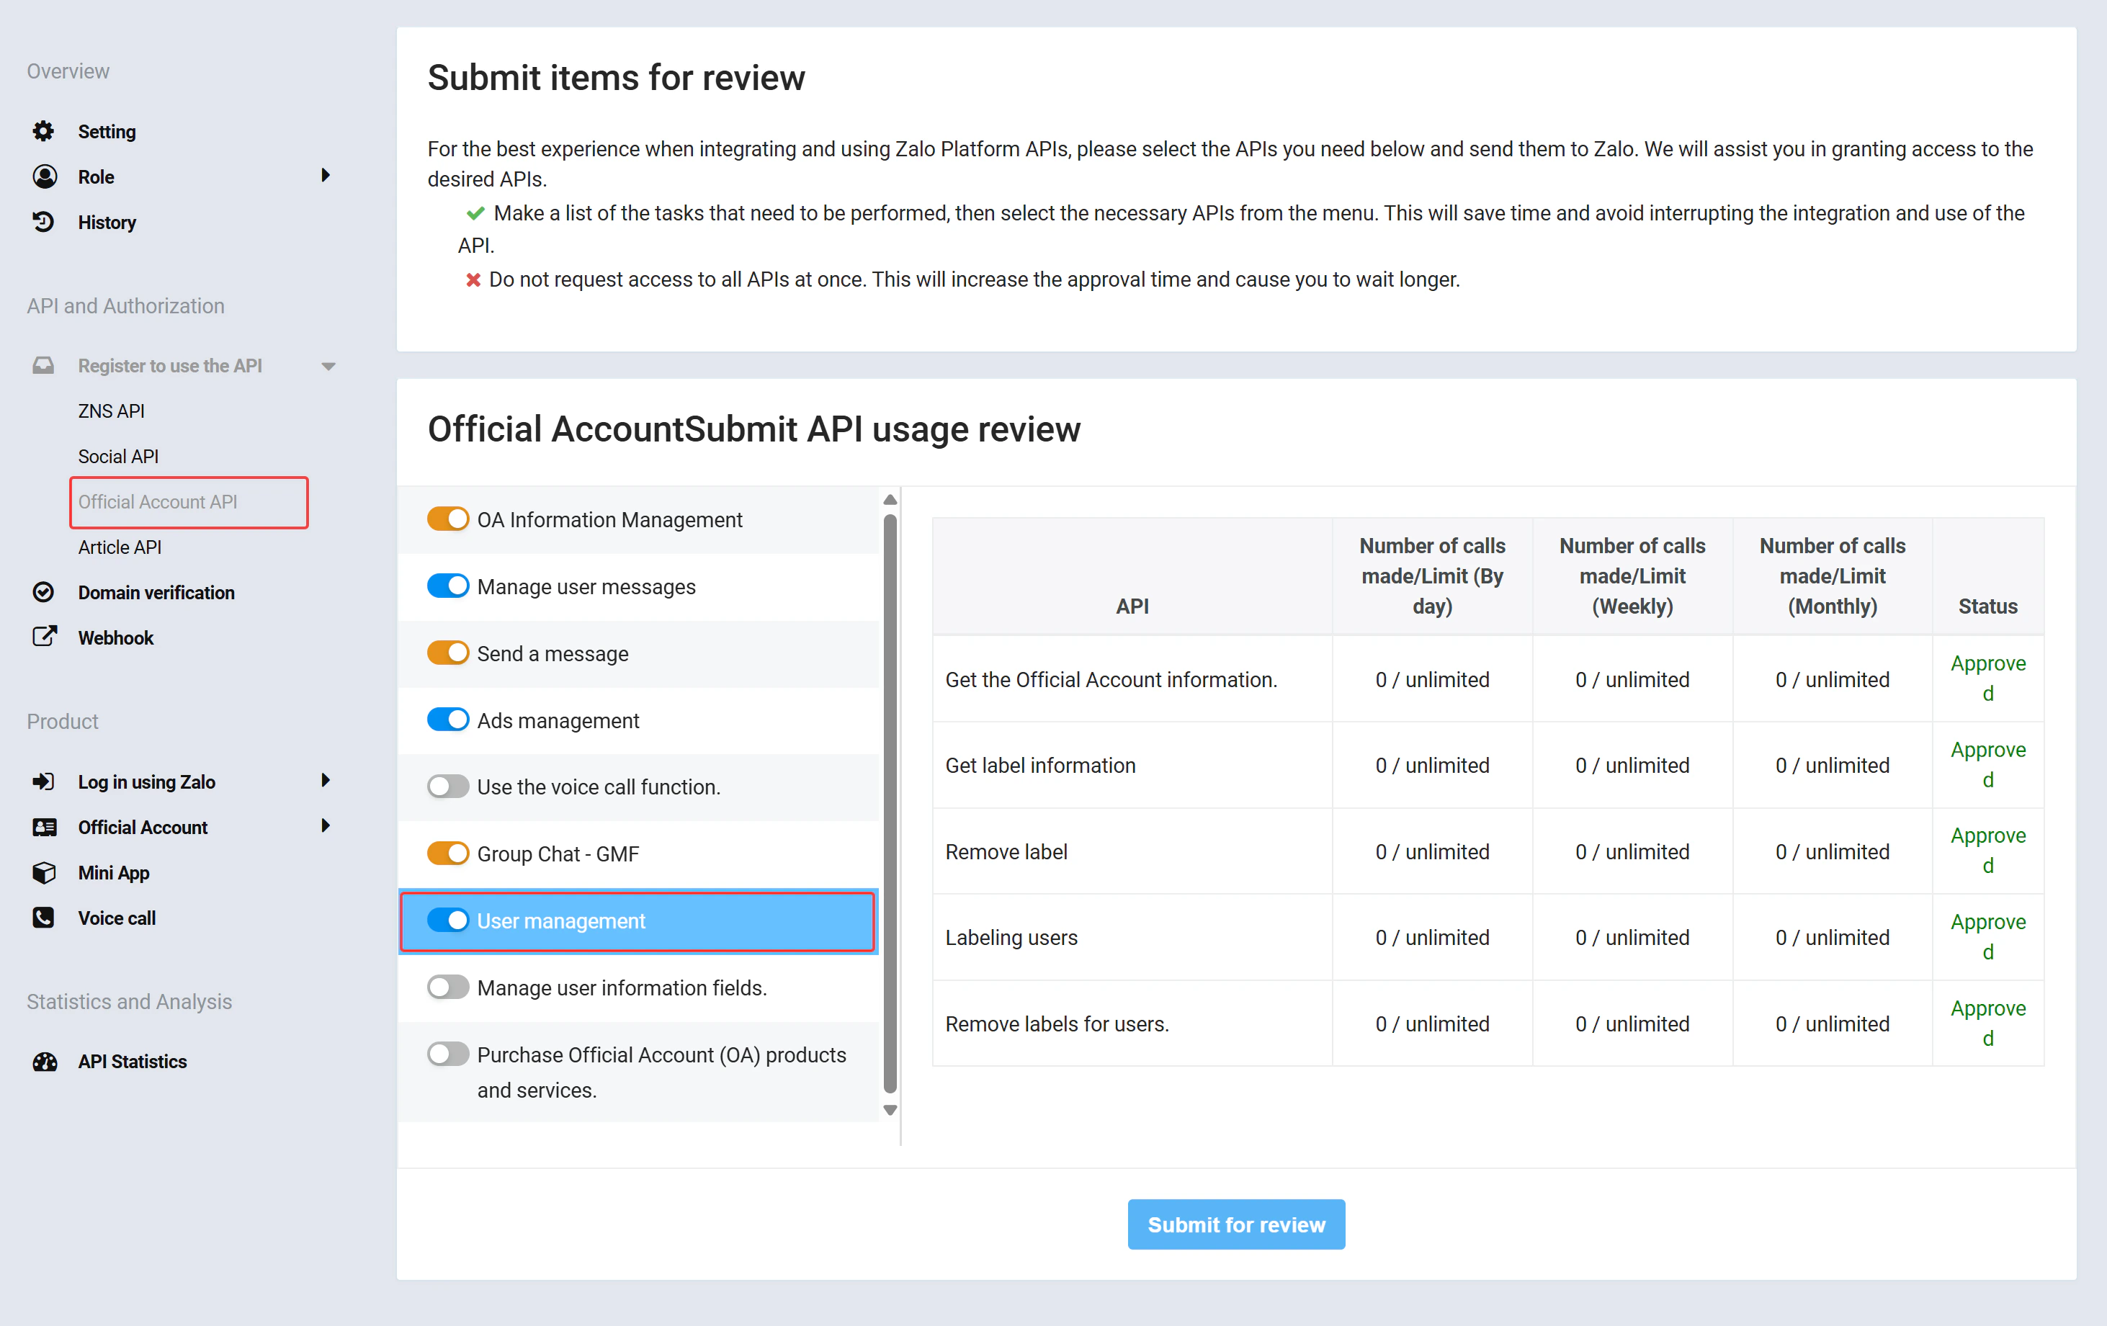Click Number of calls Weekly header
This screenshot has height=1326, width=2107.
click(1632, 575)
